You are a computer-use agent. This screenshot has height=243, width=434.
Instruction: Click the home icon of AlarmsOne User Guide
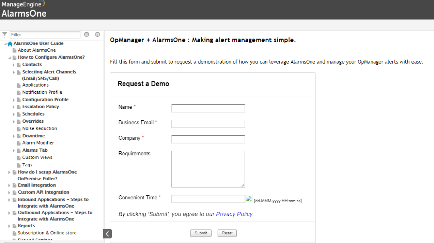10,44
